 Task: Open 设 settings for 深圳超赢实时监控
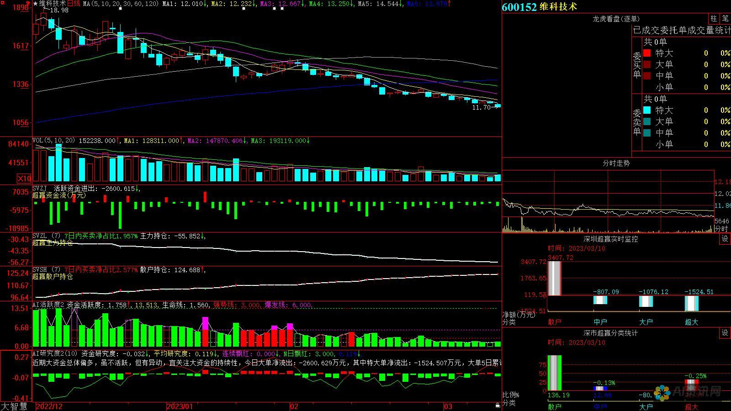725,239
